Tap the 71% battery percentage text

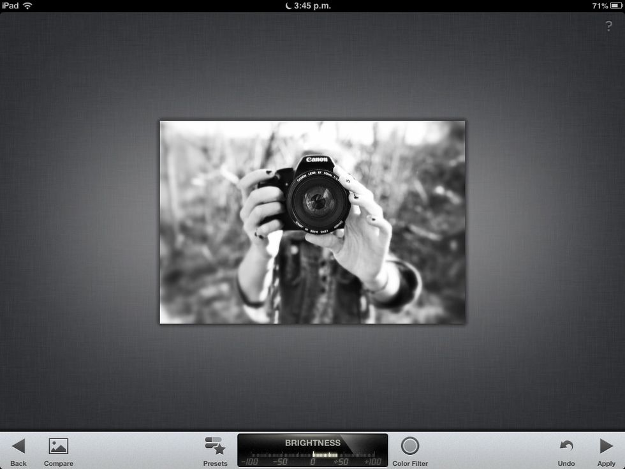(600, 6)
